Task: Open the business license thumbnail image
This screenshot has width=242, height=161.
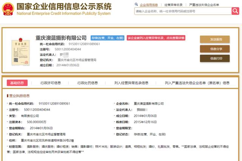Action: (20, 52)
